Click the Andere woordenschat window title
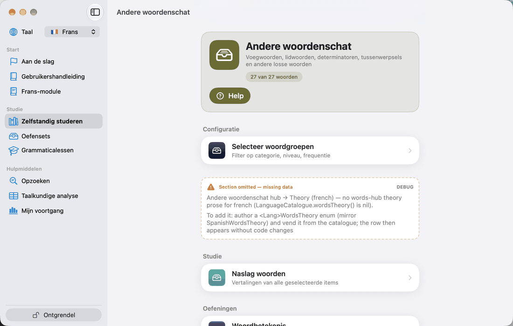513x326 pixels. (153, 12)
